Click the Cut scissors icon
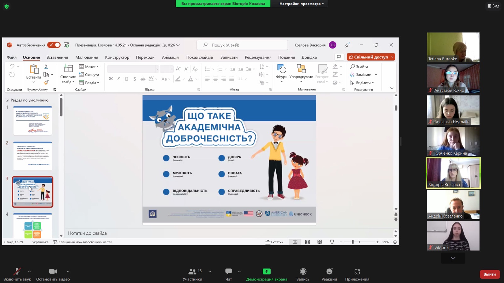 click(x=46, y=67)
